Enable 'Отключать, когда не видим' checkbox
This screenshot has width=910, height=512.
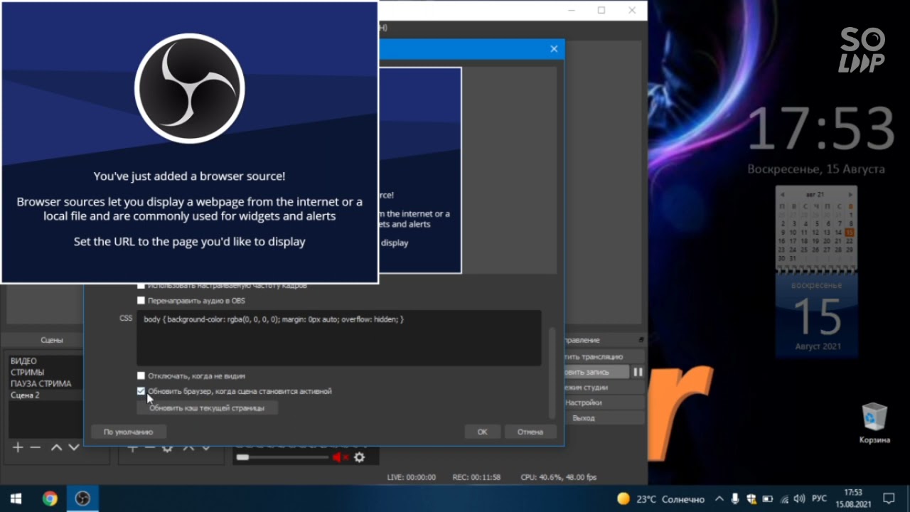pyautogui.click(x=141, y=375)
